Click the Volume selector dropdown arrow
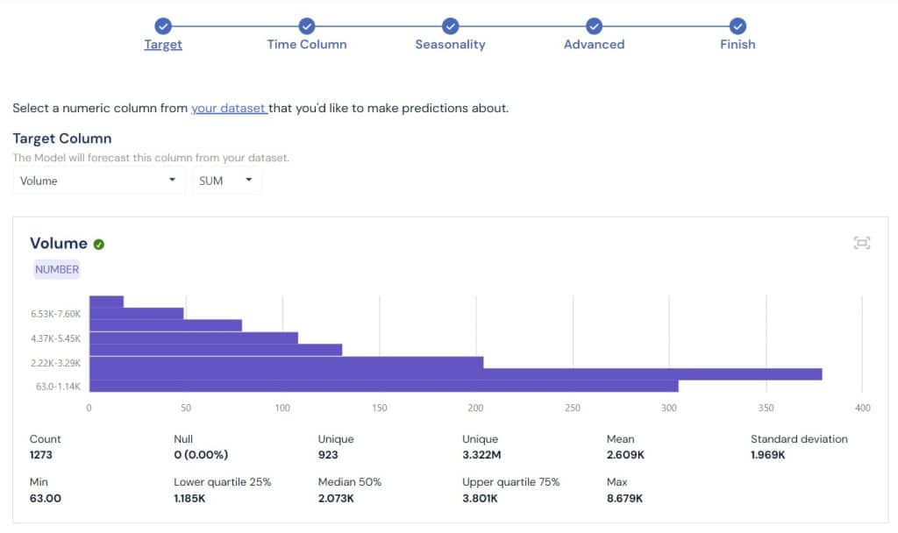 coord(172,181)
